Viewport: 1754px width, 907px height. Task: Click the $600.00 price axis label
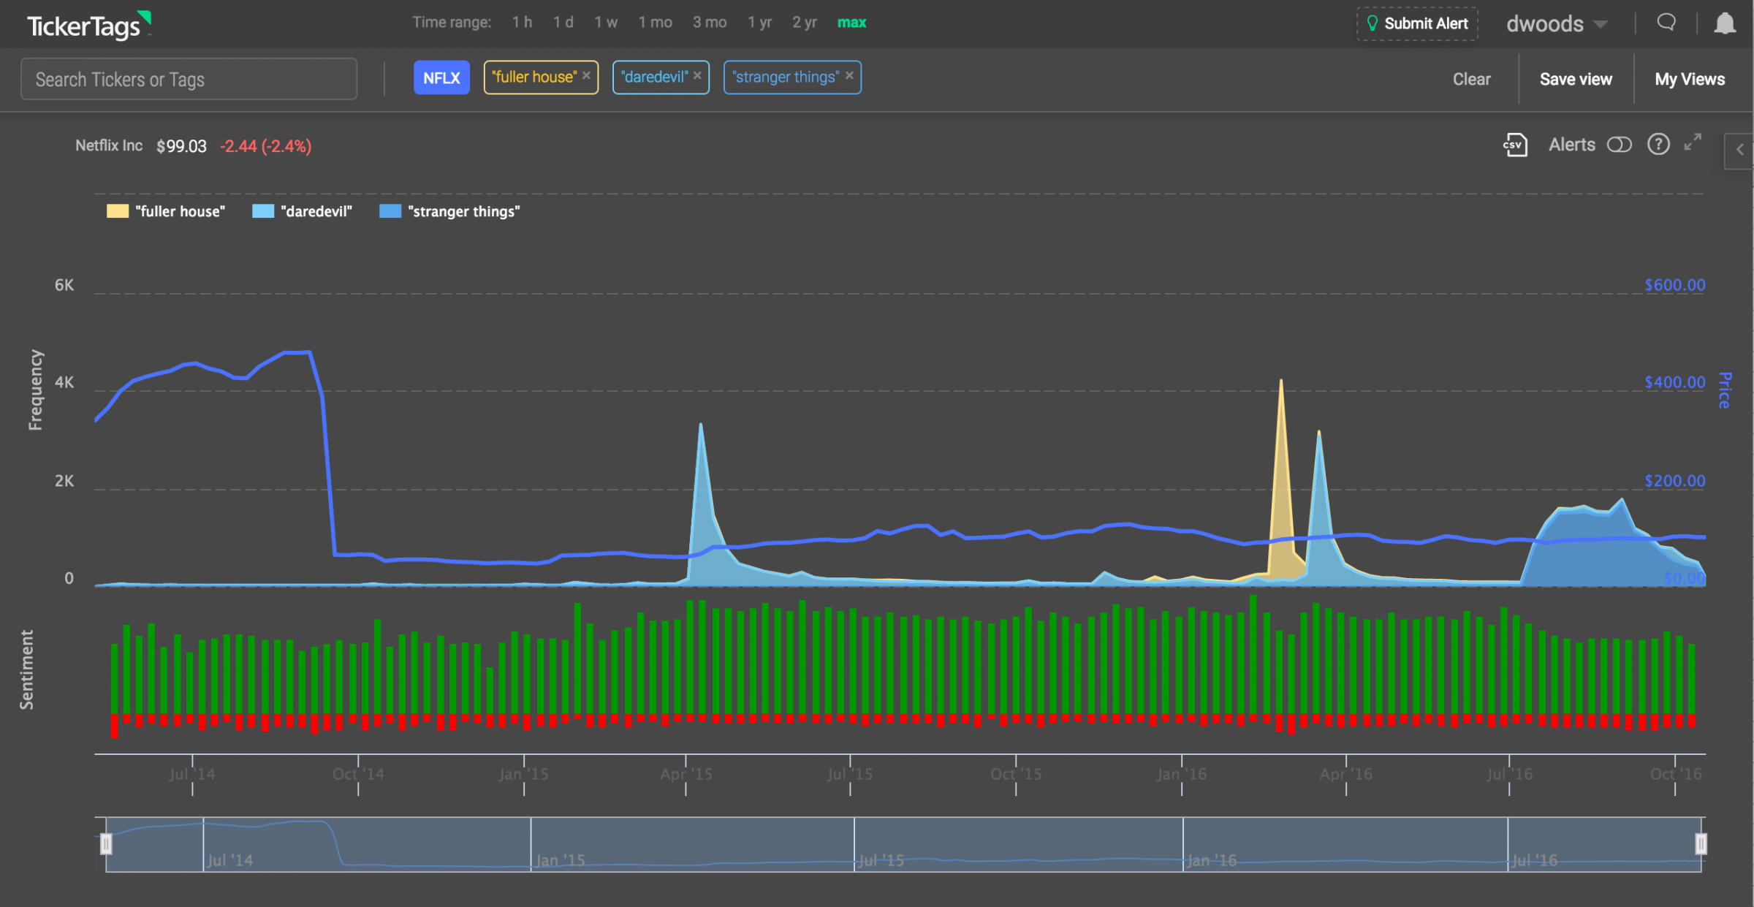(1674, 285)
